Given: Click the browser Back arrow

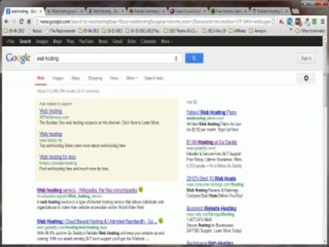Looking at the screenshot, I should (x=7, y=22).
